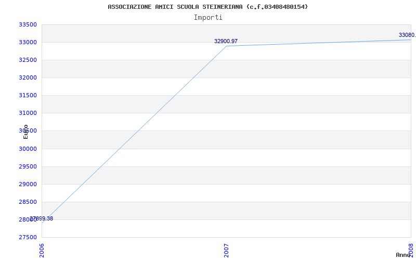Viewport: 416px width, 260px height.
Task: Select the 2006 x-axis label
Action: click(42, 251)
